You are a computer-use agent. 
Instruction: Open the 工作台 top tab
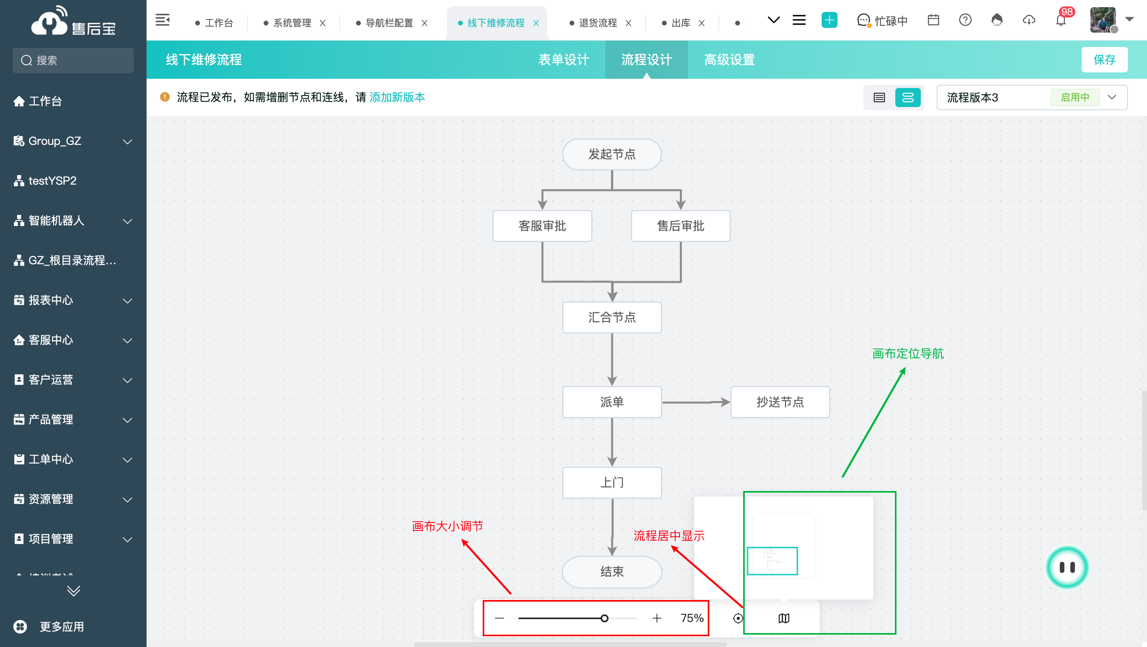point(214,23)
